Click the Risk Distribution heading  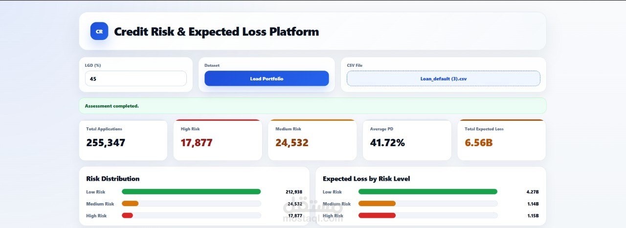pyautogui.click(x=113, y=179)
